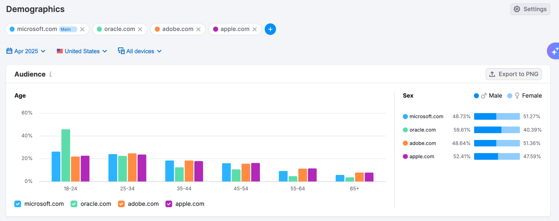Uncheck apple.com in the Age legend
Viewport: 559px width, 221px height.
pos(169,204)
